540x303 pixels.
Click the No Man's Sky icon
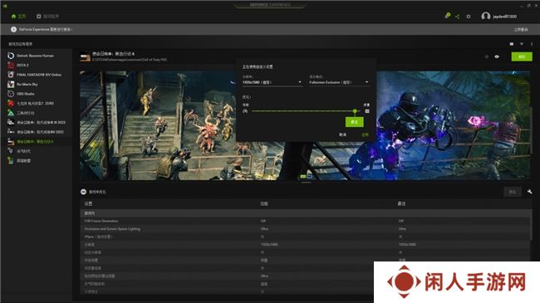tap(11, 84)
